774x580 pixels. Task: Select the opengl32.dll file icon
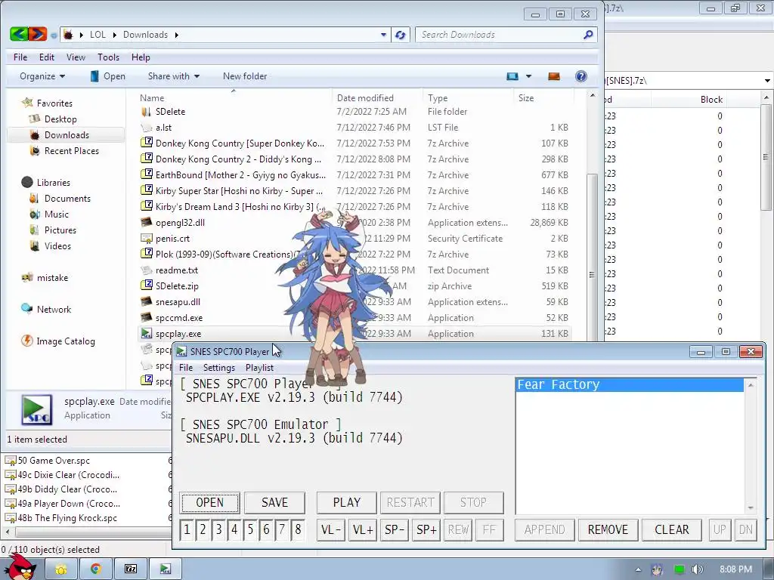pos(146,223)
